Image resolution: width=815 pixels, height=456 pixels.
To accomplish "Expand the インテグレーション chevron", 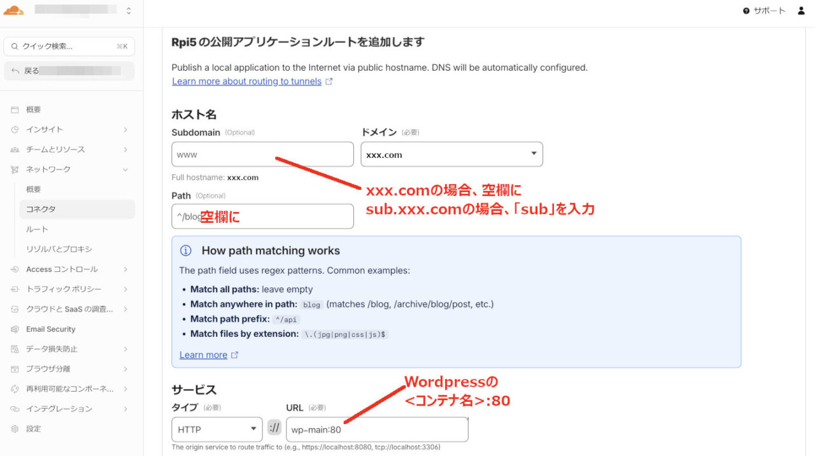I will (125, 409).
